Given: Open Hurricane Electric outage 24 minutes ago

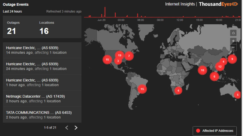Looking at the screenshot, I should pyautogui.click(x=42, y=66).
